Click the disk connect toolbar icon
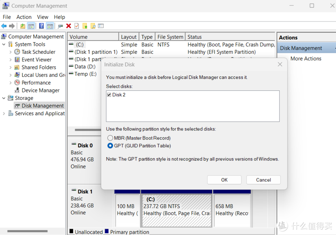336x235 pixels. (x=60, y=26)
